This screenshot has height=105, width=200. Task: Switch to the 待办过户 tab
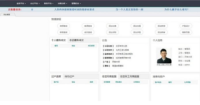(69, 77)
